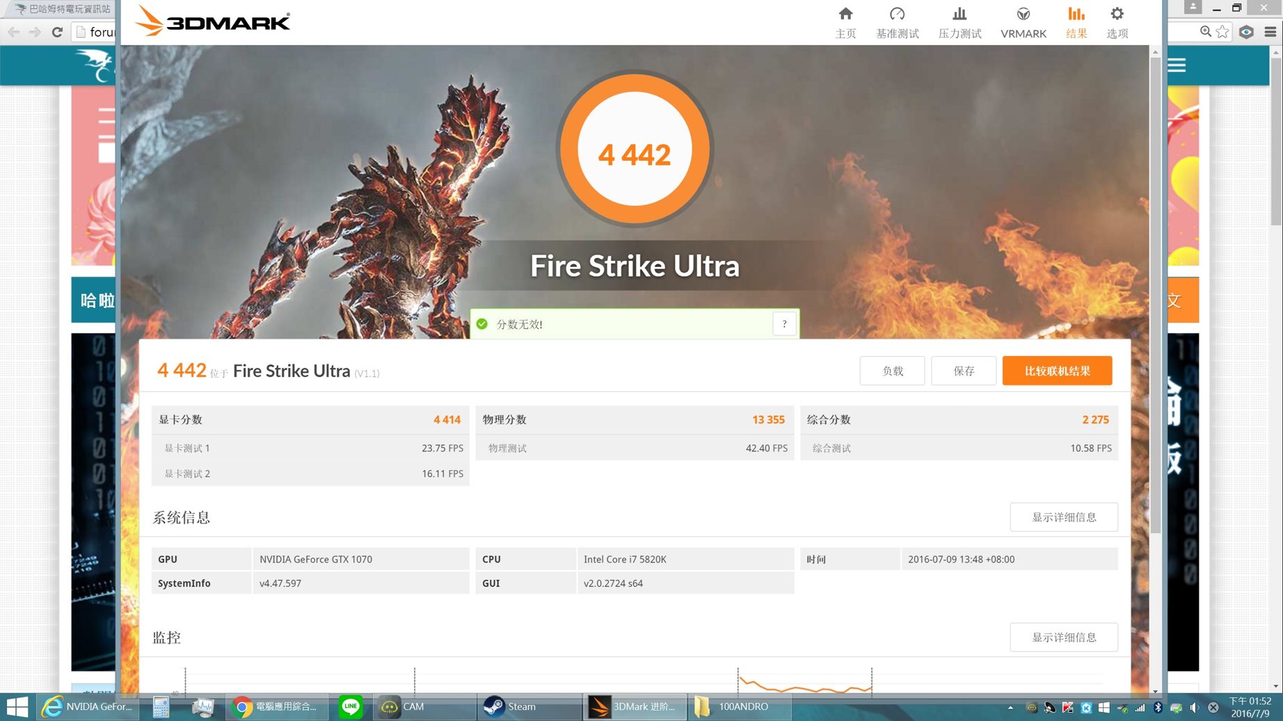The image size is (1283, 721).
Task: Open the options (选项) gear
Action: click(x=1117, y=22)
